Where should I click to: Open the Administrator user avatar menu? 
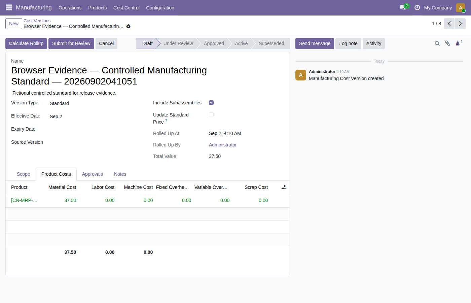click(x=461, y=7)
